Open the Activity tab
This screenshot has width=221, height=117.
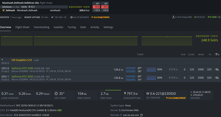pos(95,27)
